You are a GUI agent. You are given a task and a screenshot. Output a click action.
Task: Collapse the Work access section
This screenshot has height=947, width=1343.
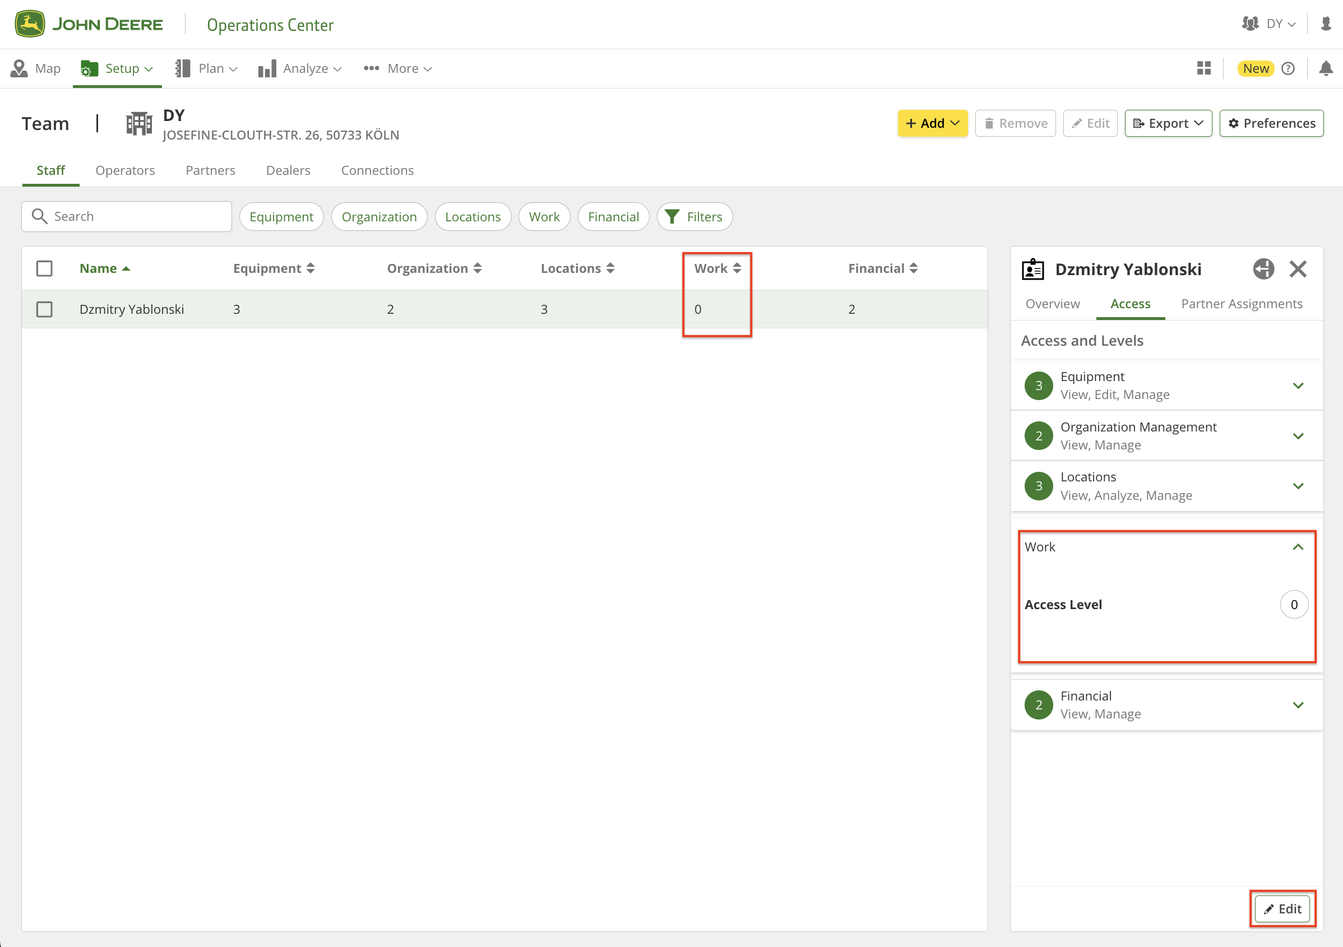pos(1298,547)
